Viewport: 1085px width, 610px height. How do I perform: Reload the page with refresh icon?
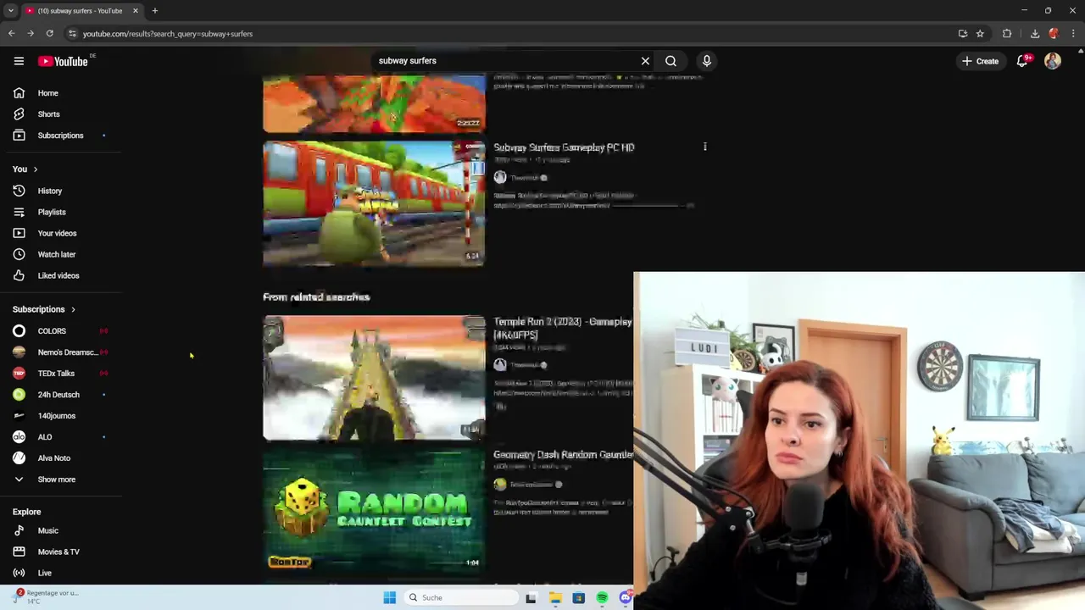(x=50, y=34)
